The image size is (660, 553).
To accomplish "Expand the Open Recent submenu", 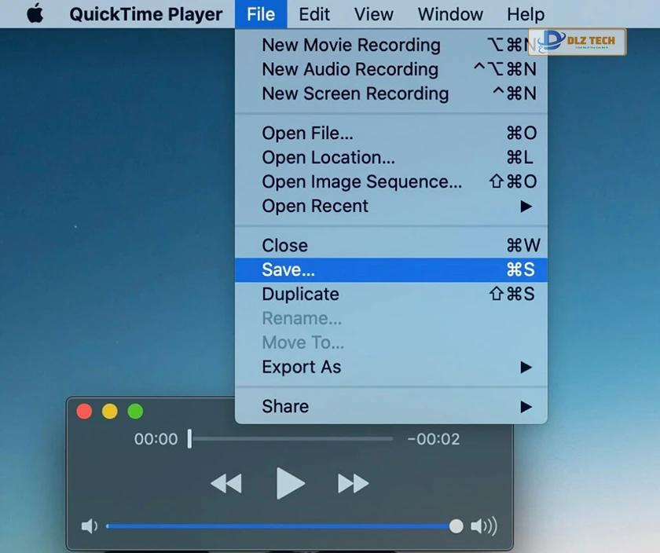I will pos(391,207).
